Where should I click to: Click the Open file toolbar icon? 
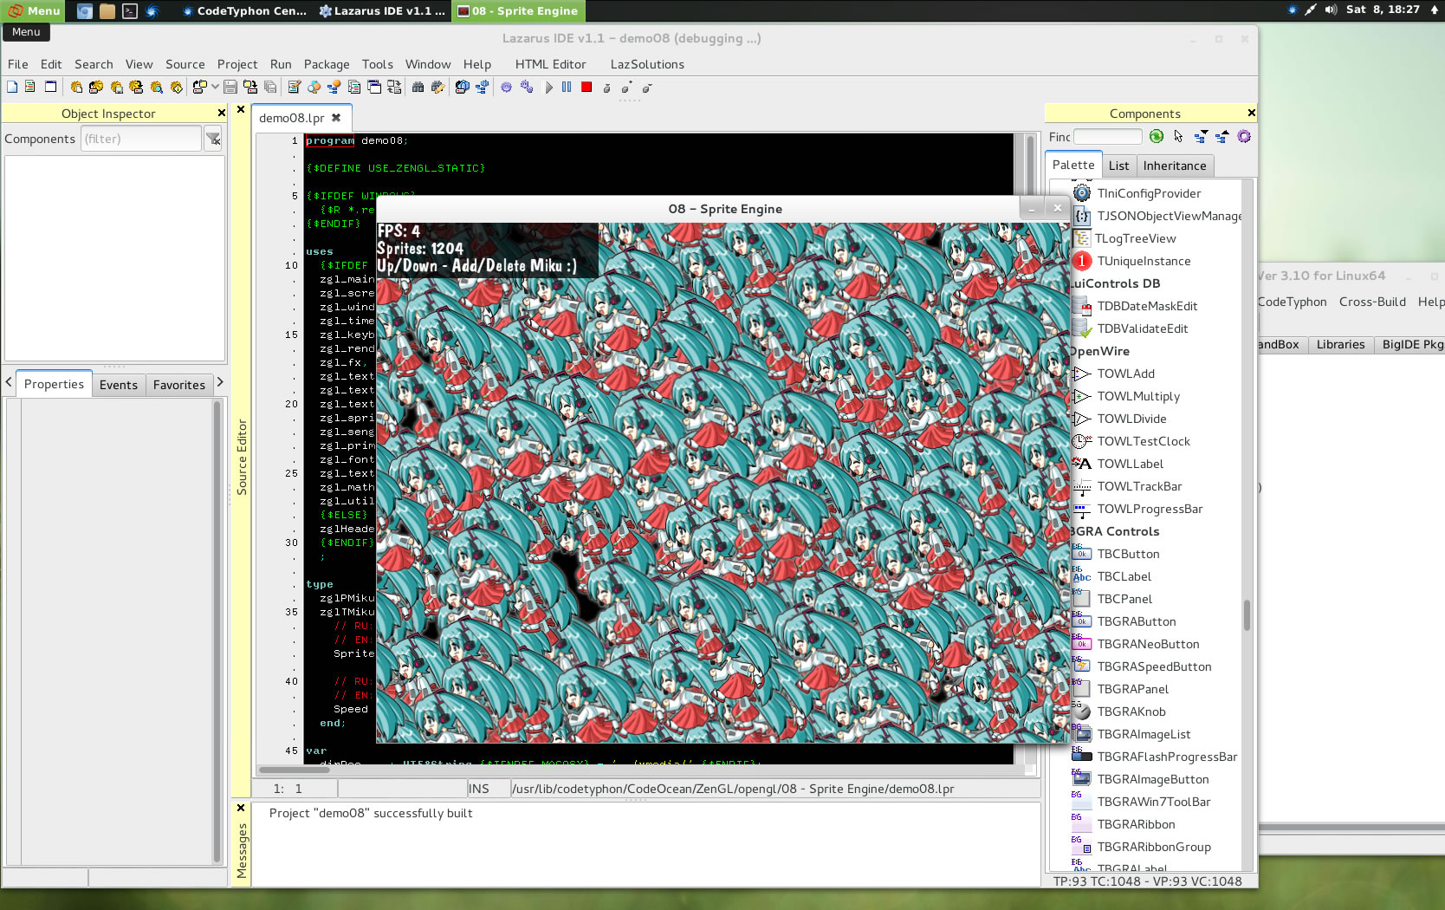(x=200, y=87)
